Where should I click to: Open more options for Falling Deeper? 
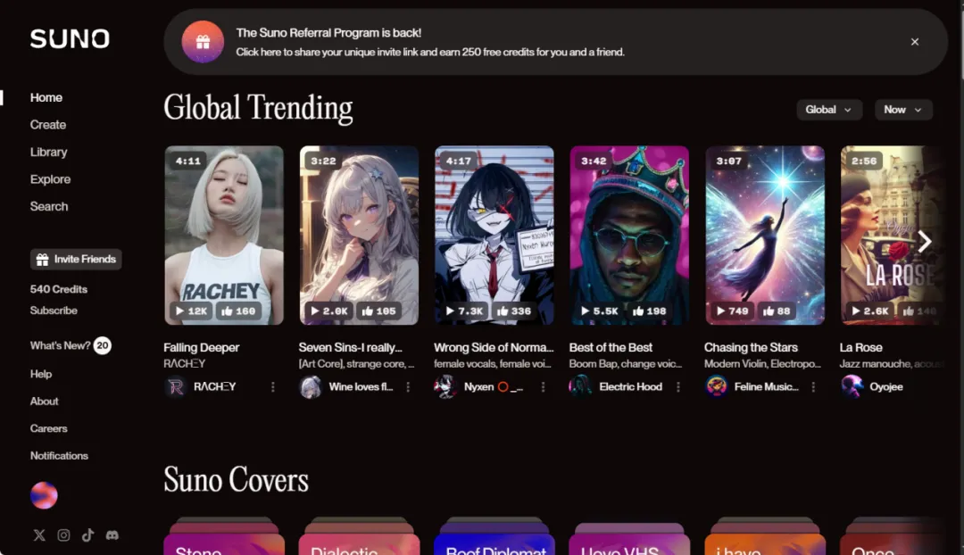click(x=273, y=387)
